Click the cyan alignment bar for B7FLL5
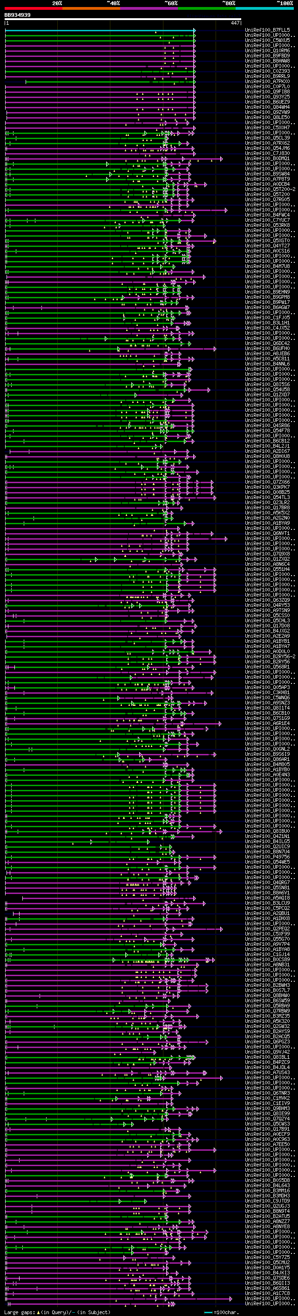 [100, 31]
